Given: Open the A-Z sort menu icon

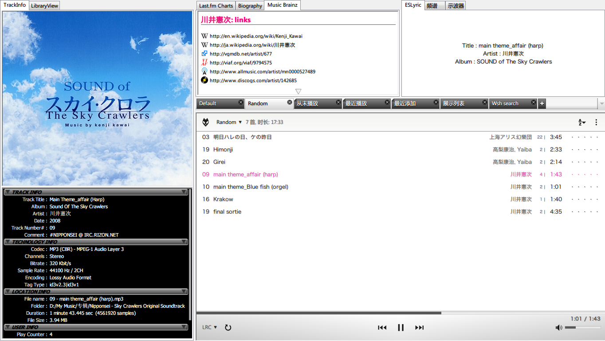Looking at the screenshot, I should 582,122.
